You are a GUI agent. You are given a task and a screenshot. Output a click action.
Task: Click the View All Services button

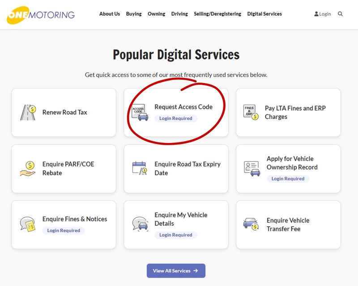[x=176, y=271]
